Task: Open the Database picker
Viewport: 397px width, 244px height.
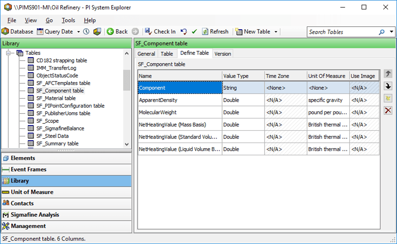Action: pos(17,32)
